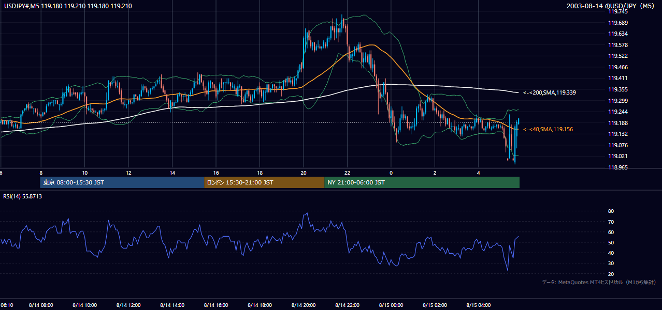Viewport: 662px width, 310px height.
Task: Click hour tick 18 under the price chart
Action: (260, 173)
